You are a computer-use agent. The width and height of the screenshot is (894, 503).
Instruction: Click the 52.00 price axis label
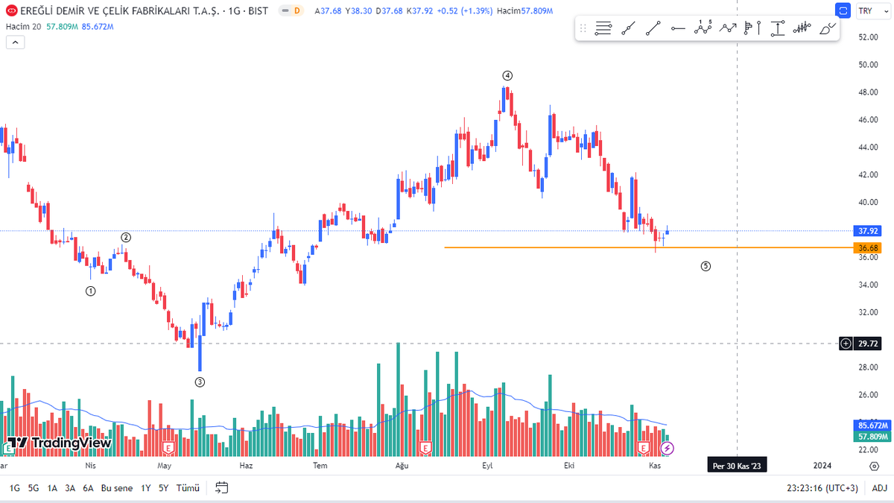pos(869,37)
